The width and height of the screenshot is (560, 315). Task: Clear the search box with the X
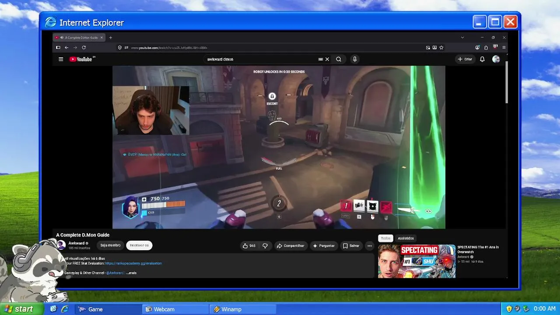pos(327,59)
